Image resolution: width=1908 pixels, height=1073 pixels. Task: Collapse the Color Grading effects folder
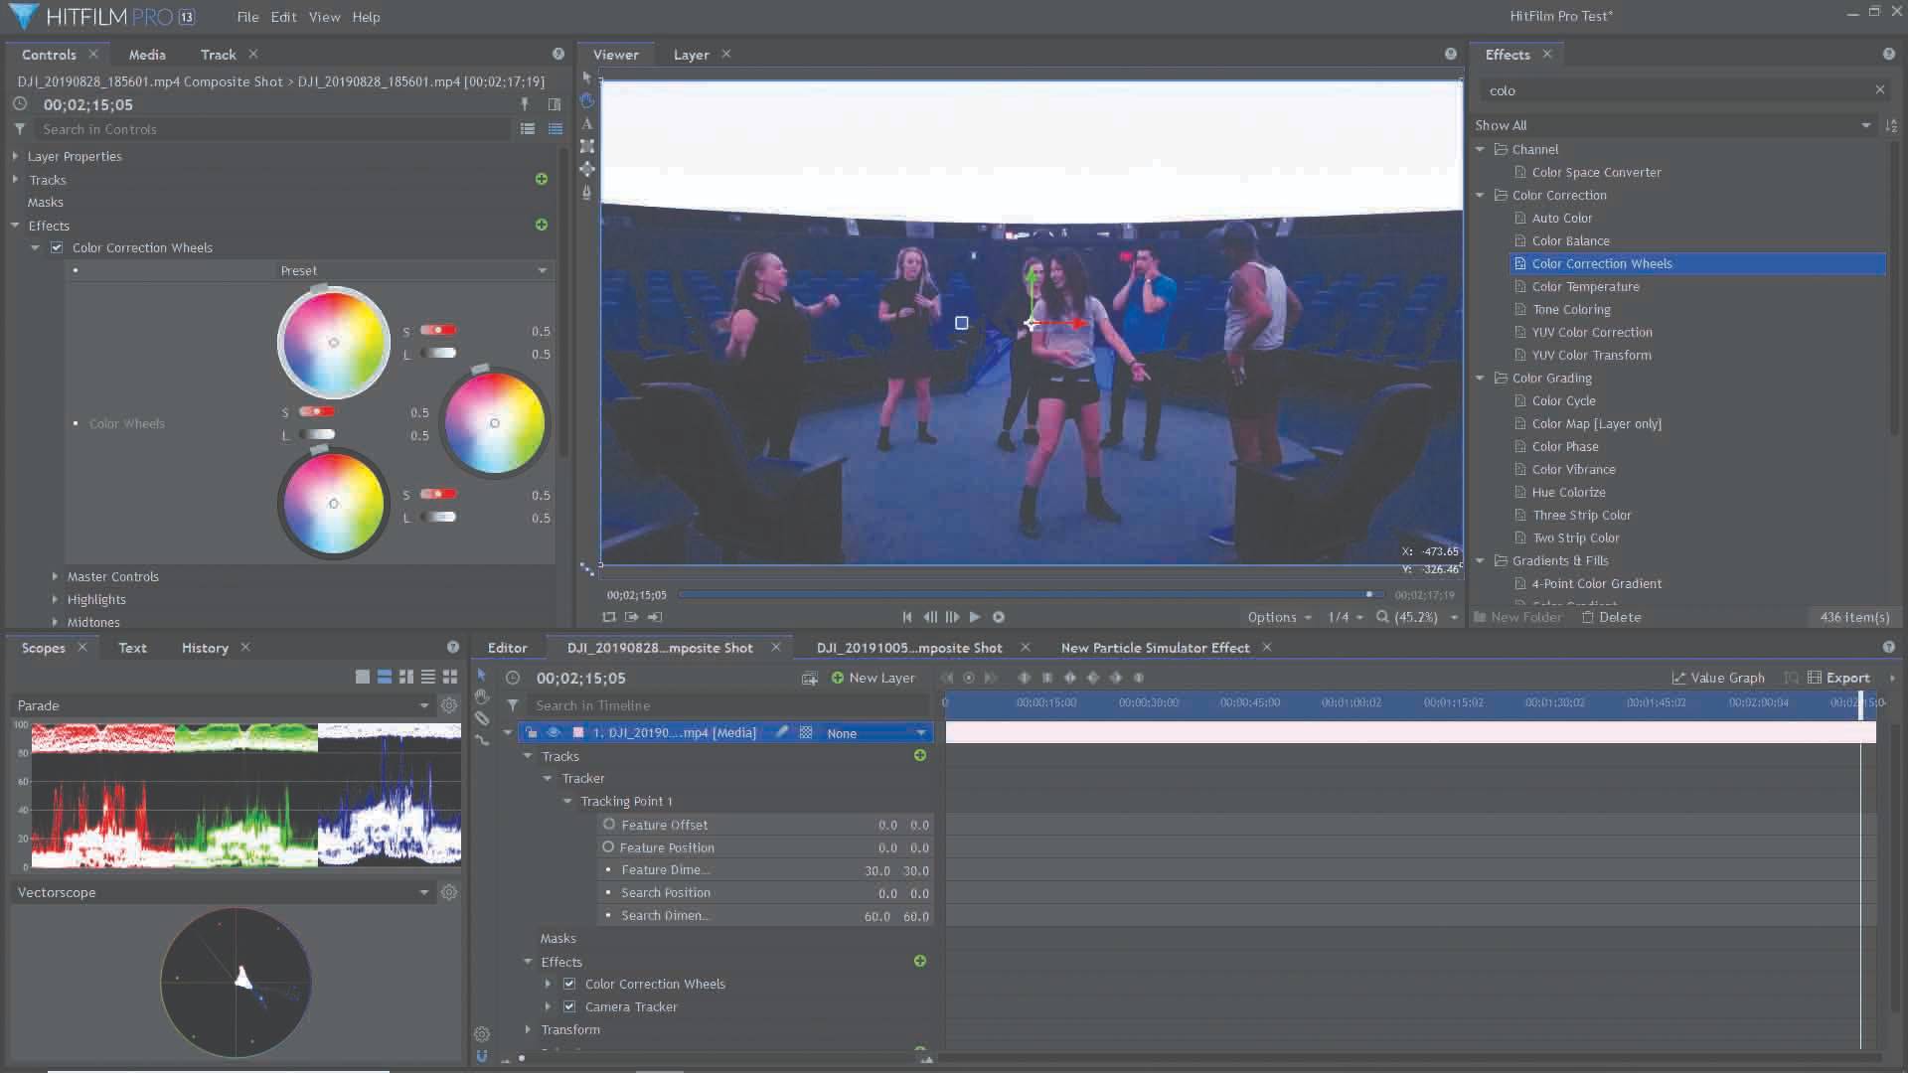(1480, 378)
